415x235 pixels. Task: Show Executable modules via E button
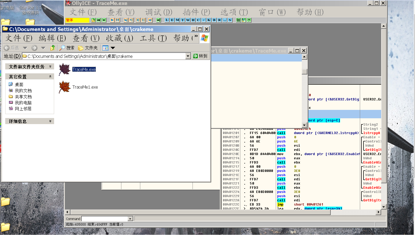[172, 20]
